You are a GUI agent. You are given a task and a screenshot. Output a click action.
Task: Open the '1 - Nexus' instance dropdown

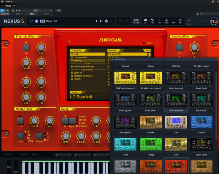[8, 6]
